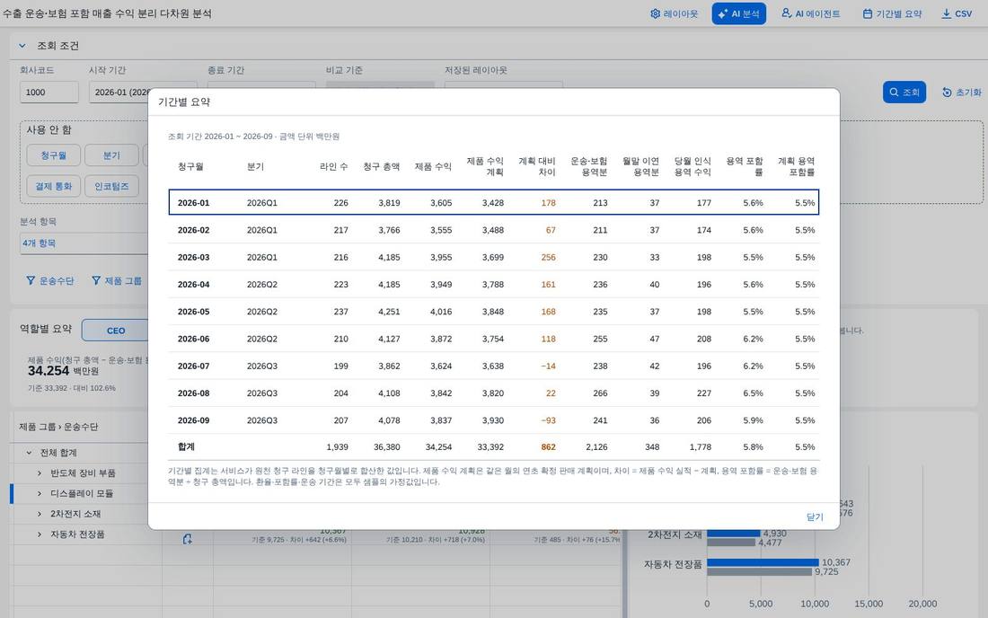
Task: Click the AI 분석 button
Action: pos(738,13)
